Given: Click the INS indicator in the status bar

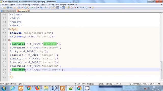Looking at the screenshot, I should click(159, 84).
